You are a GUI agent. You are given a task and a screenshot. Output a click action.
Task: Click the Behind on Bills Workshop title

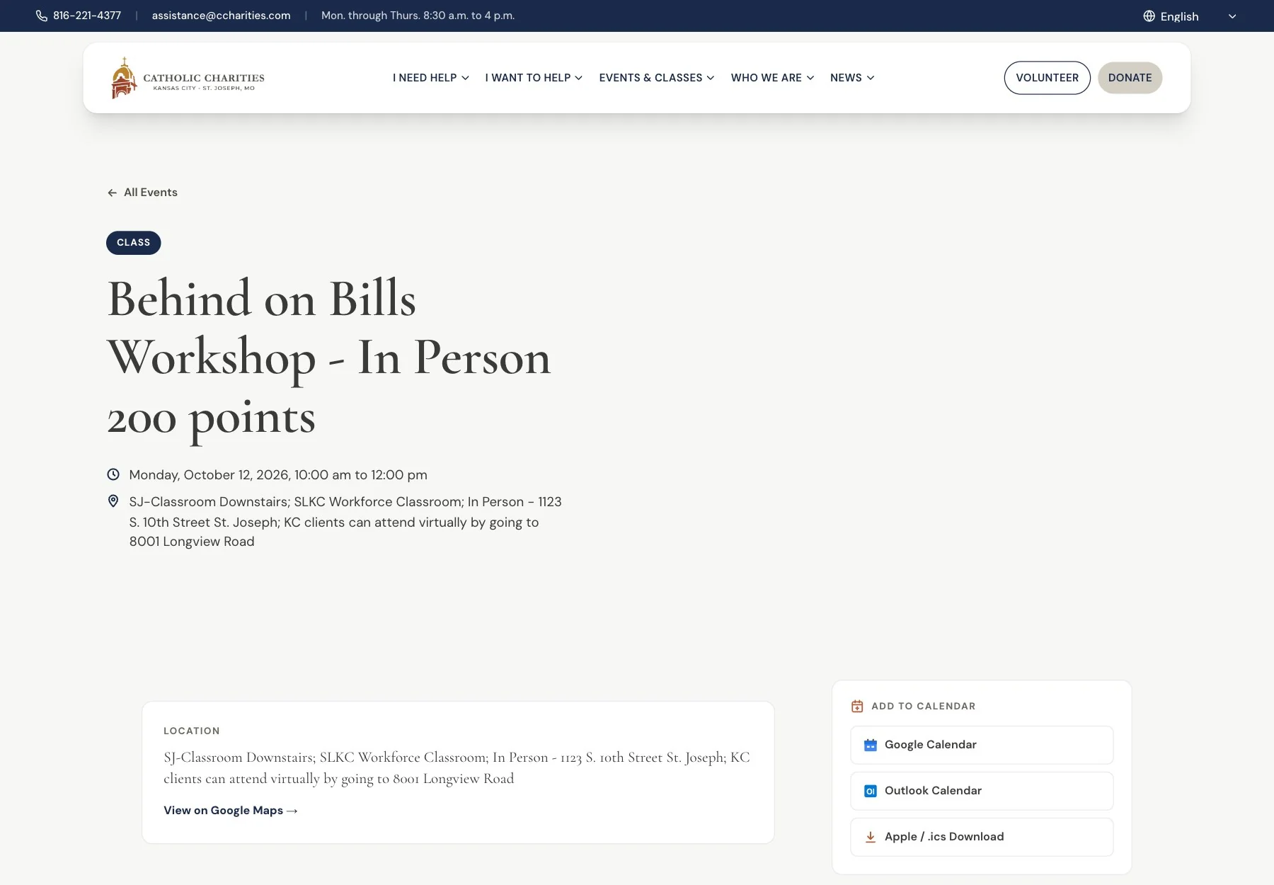tap(329, 358)
